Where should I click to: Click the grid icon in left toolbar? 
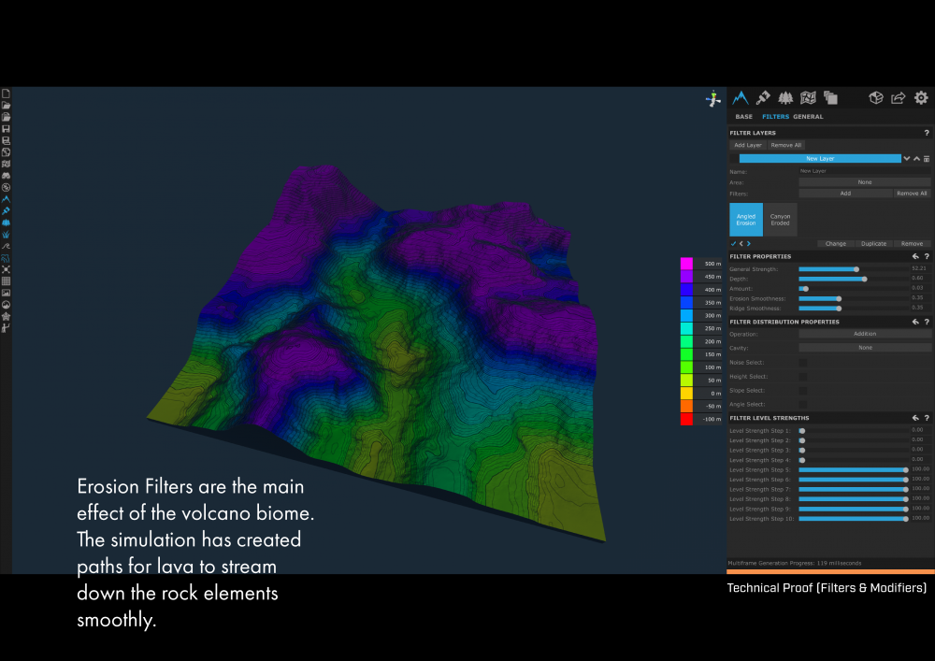[x=6, y=280]
